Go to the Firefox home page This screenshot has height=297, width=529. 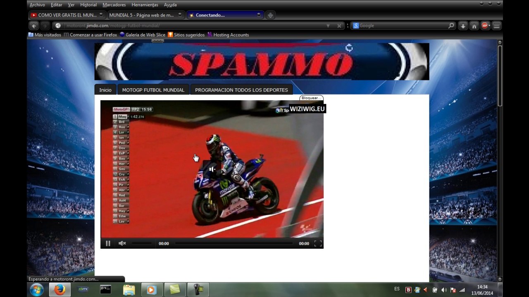coord(474,26)
